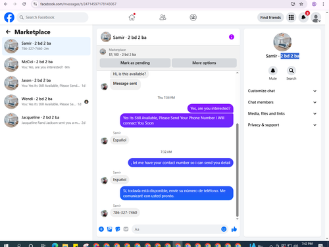Choose a sticker icon in composer
Screen dimensions: 329x247
click(118, 229)
